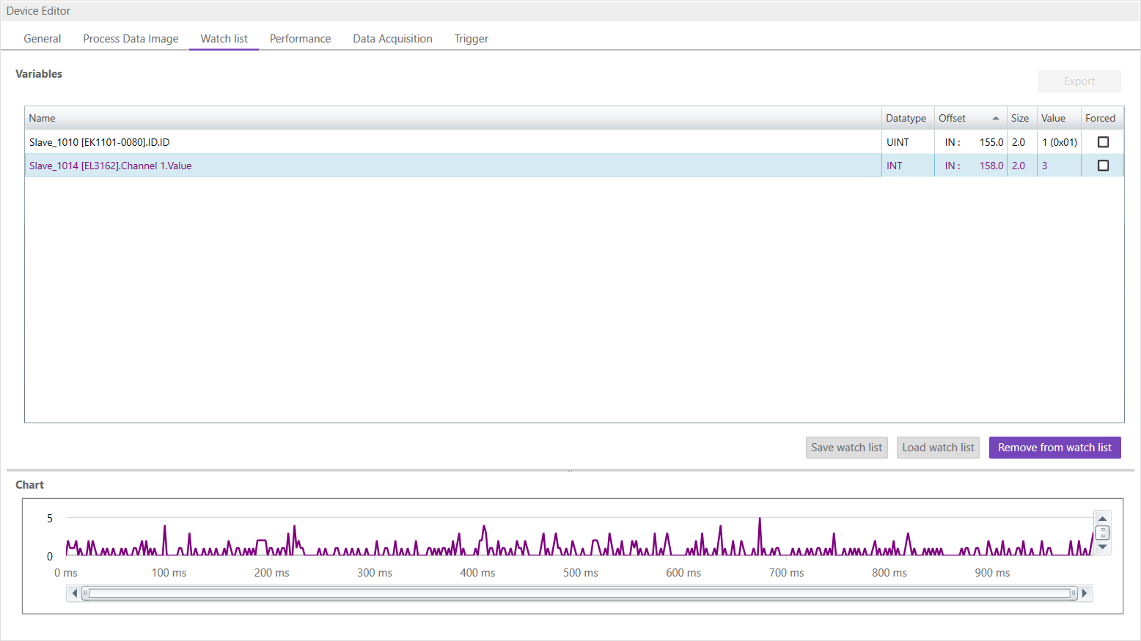Screen dimensions: 1141x641
Task: Click the chart scale reset icon between arrows
Action: tap(1103, 532)
